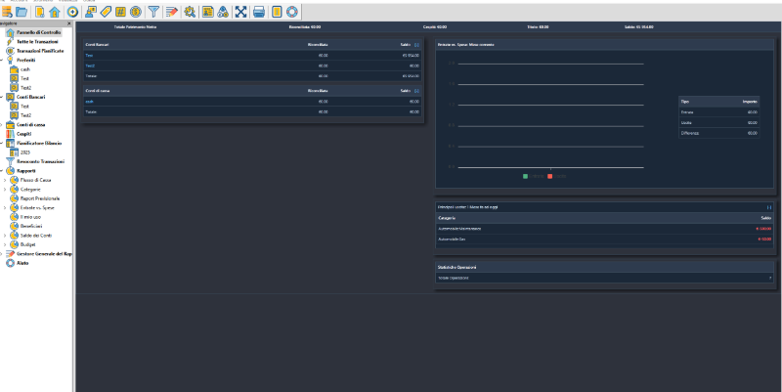Toggle Principali uscite table collapse

pyautogui.click(x=769, y=207)
